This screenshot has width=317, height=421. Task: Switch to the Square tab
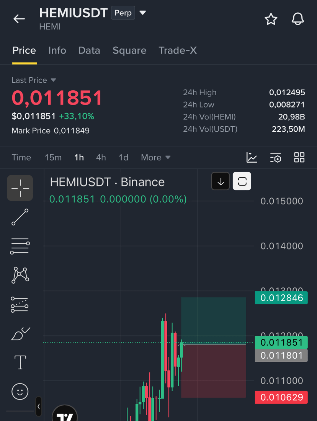tap(129, 51)
